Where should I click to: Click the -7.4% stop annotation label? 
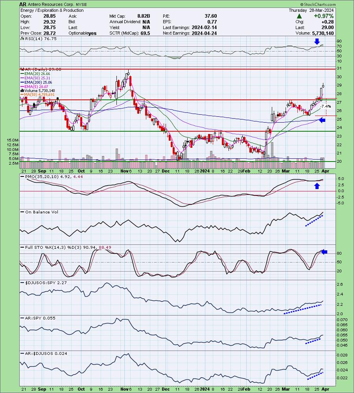tap(326, 106)
